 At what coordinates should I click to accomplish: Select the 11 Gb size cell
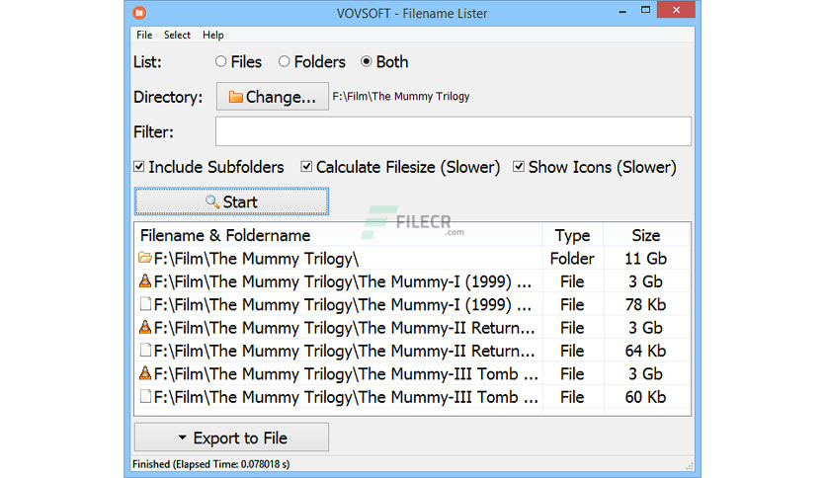pos(646,259)
